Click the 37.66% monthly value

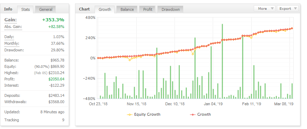point(57,43)
